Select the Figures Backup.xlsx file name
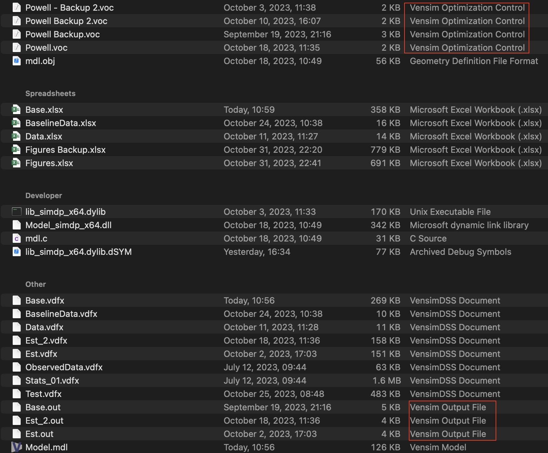 [65, 150]
